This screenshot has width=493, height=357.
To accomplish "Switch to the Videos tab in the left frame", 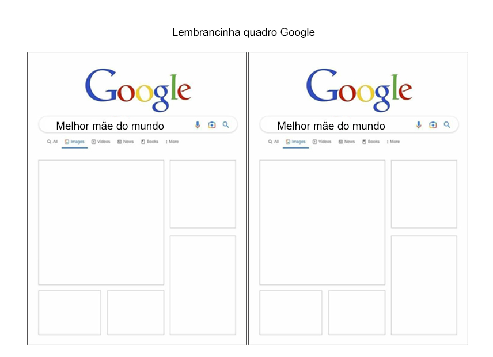I will [101, 142].
